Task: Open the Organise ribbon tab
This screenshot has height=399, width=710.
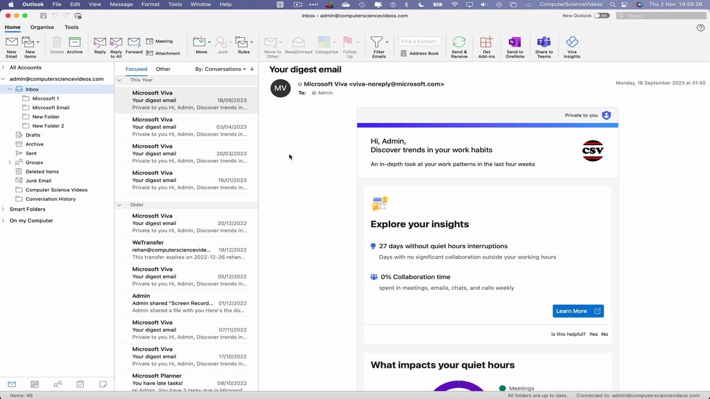Action: point(42,27)
